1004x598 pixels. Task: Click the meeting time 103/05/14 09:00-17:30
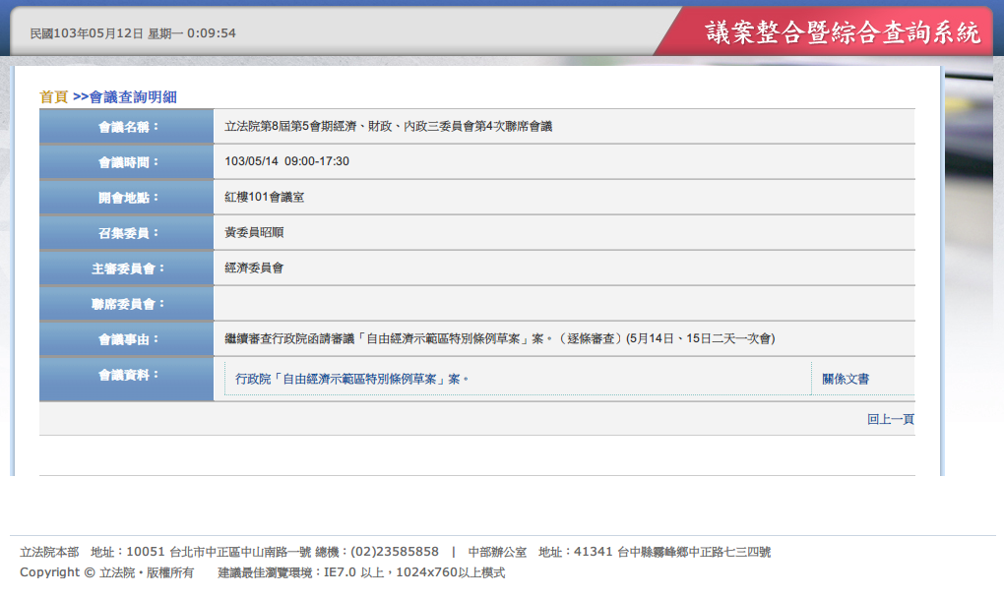click(x=286, y=161)
